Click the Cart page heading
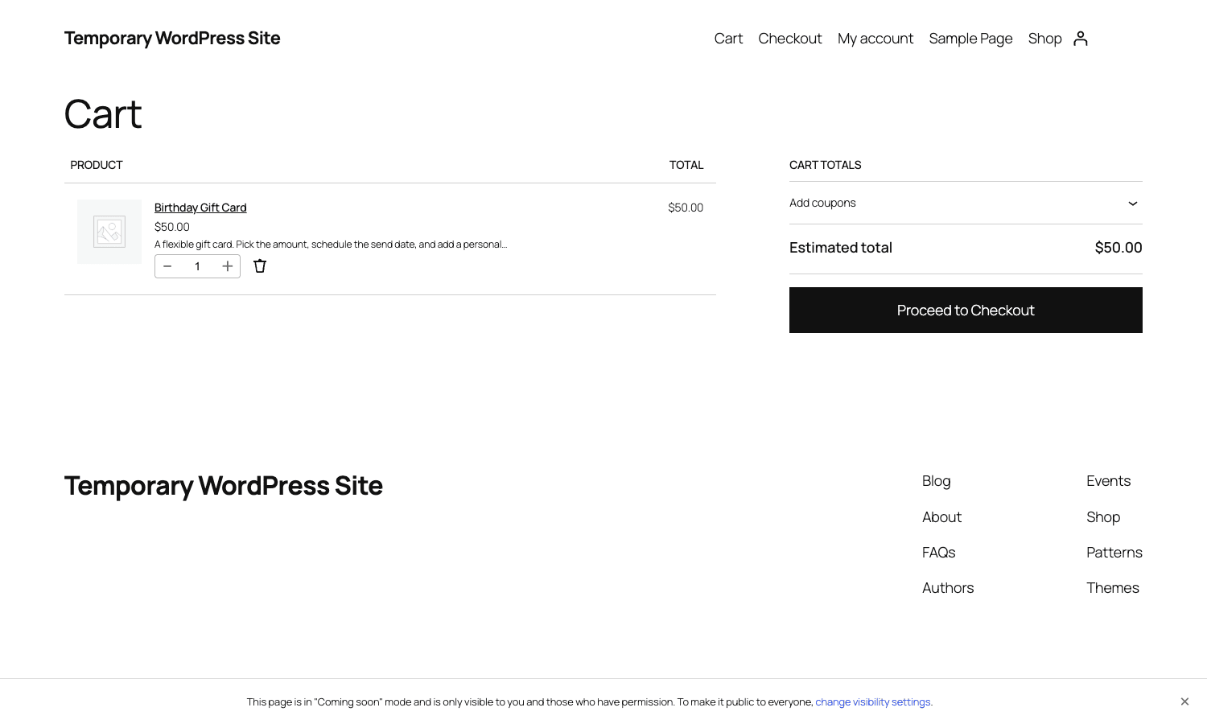This screenshot has height=724, width=1207. pyautogui.click(x=103, y=114)
